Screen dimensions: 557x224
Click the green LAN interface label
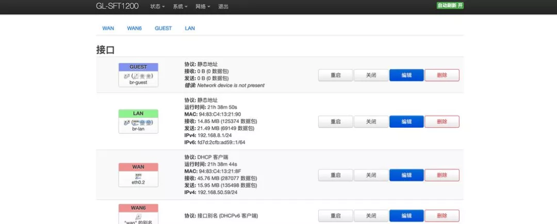tap(138, 113)
